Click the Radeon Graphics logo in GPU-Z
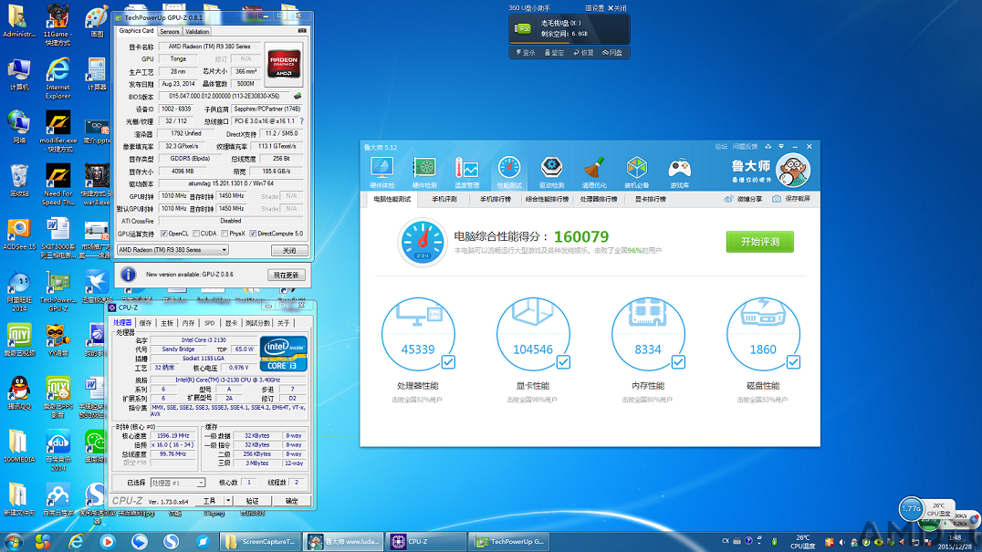The width and height of the screenshot is (982, 552). [x=284, y=64]
